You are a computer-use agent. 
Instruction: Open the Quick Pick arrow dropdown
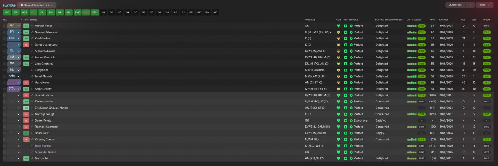tap(471, 5)
